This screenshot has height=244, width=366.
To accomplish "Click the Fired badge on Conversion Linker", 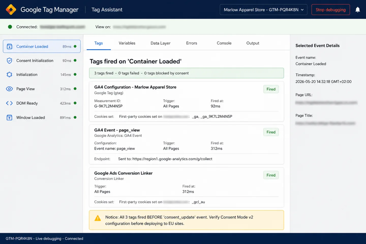I will point(271,175).
